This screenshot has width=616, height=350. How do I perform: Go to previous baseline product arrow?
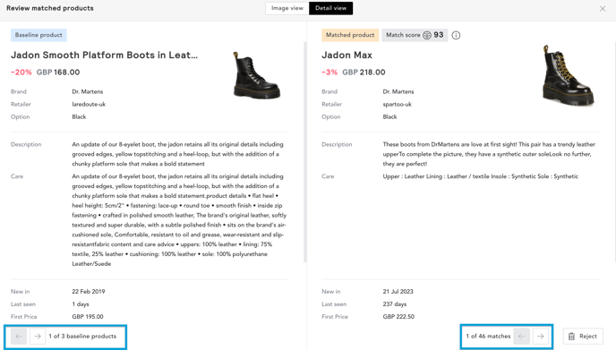pyautogui.click(x=19, y=337)
